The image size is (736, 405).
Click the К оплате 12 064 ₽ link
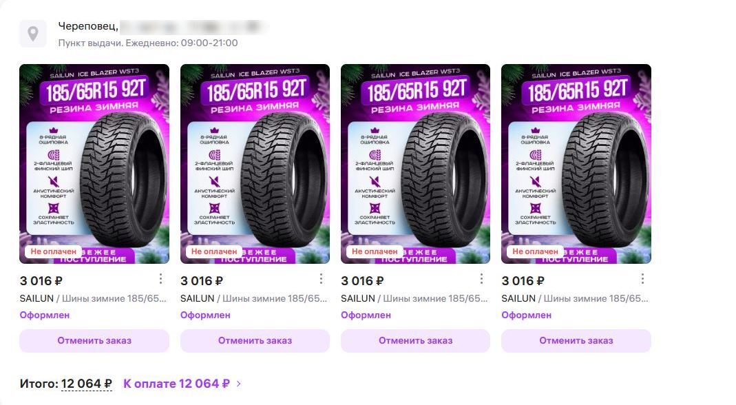click(x=176, y=384)
